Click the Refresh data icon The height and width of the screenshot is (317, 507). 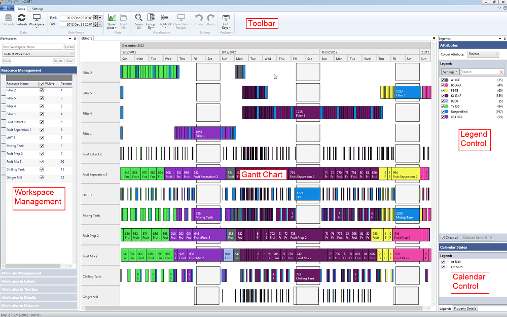pyautogui.click(x=21, y=18)
